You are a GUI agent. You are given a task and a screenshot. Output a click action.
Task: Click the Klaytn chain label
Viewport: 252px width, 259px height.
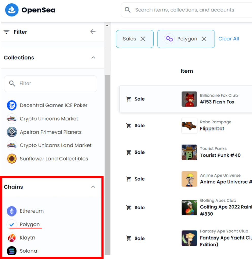(27, 238)
